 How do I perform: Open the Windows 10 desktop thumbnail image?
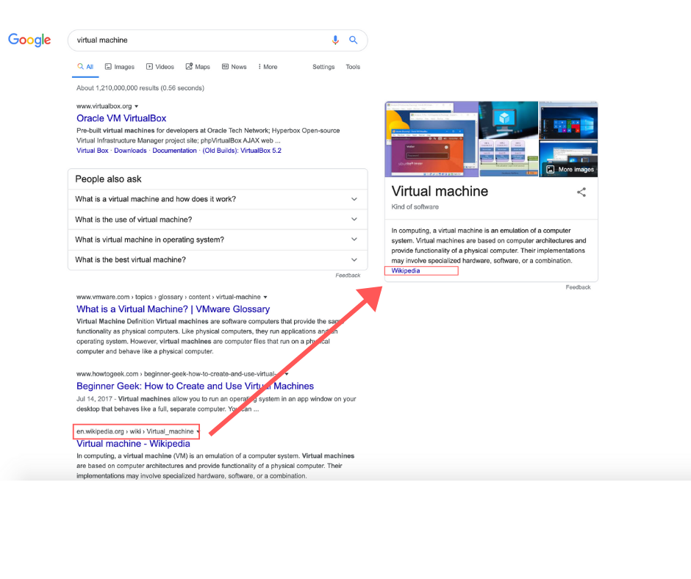(x=568, y=121)
